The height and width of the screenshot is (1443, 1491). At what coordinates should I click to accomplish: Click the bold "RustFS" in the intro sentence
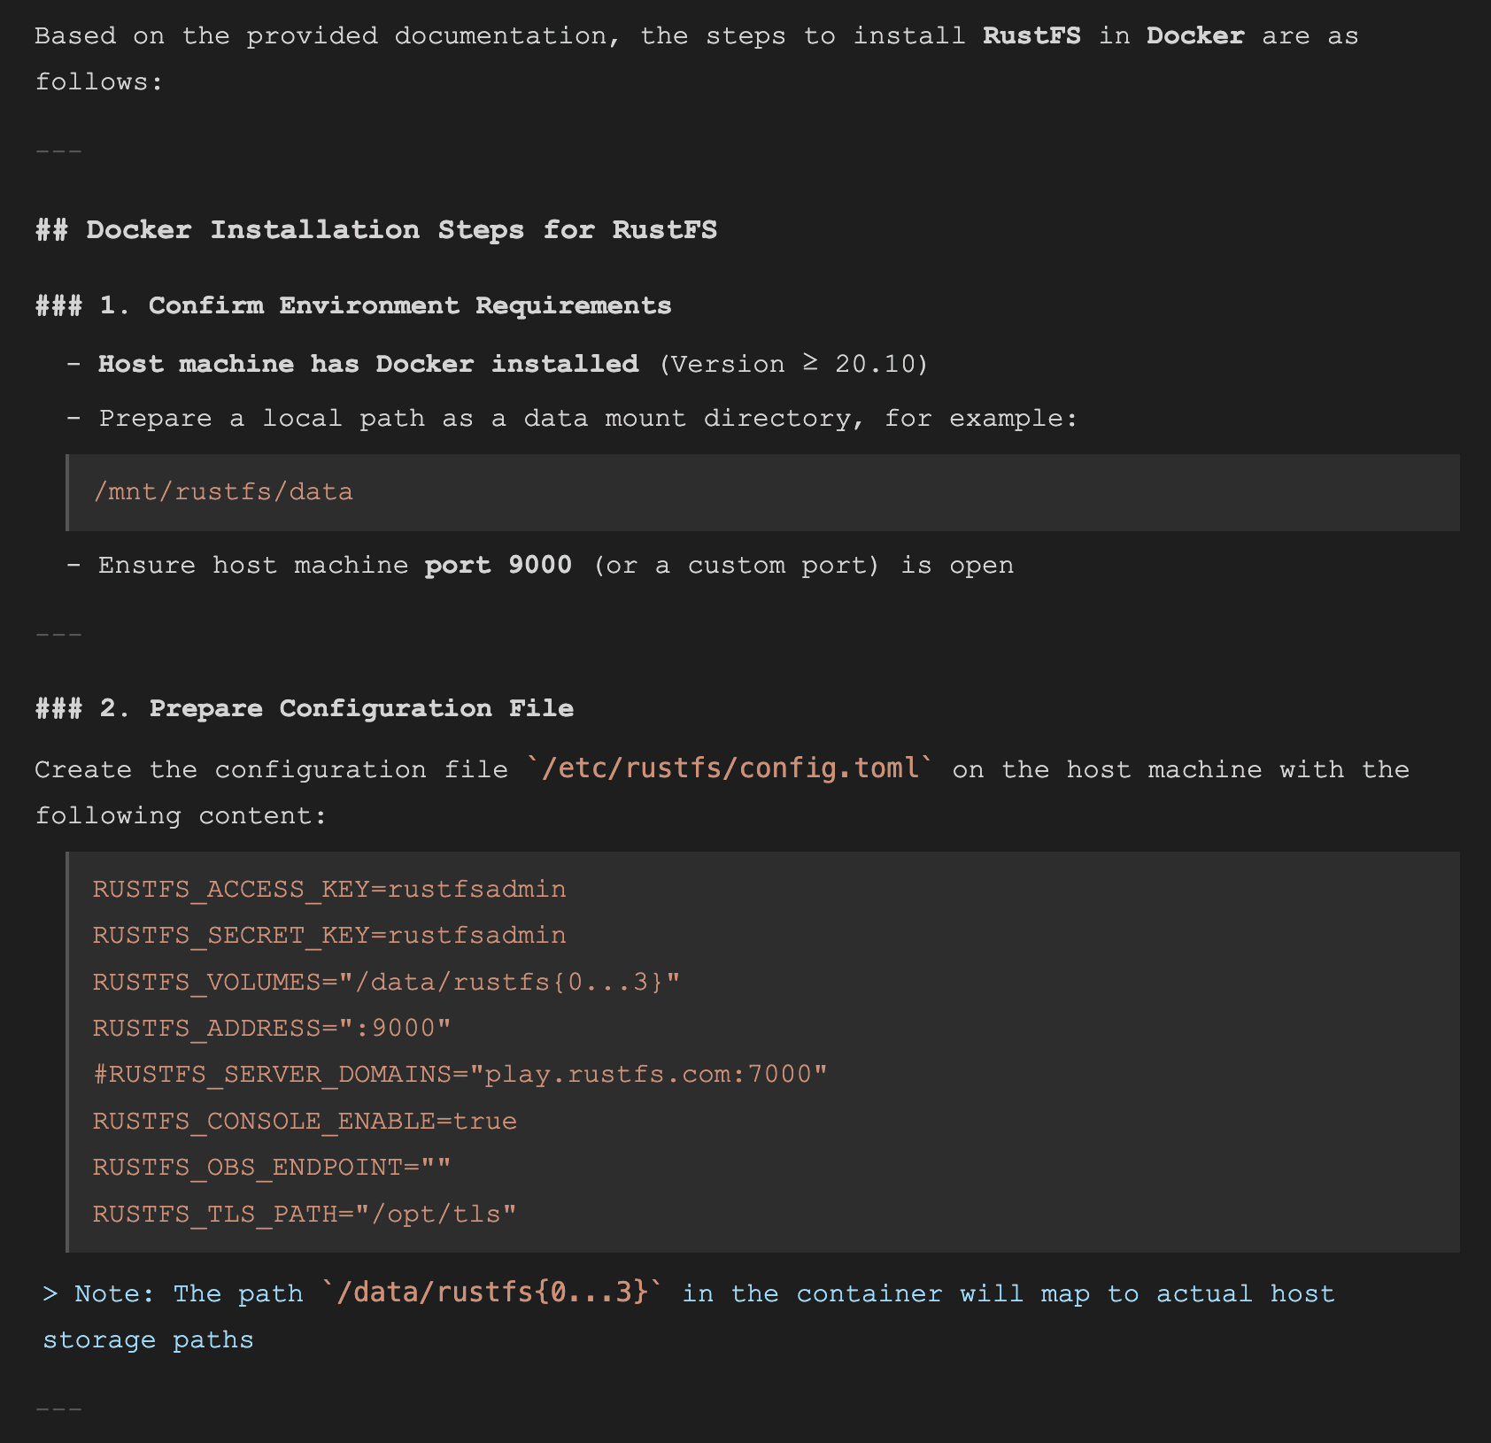[1031, 36]
